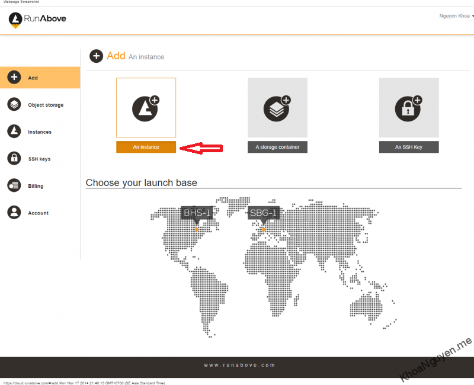Click the RunAbove logo in the header
The height and width of the screenshot is (385, 474).
[x=37, y=20]
